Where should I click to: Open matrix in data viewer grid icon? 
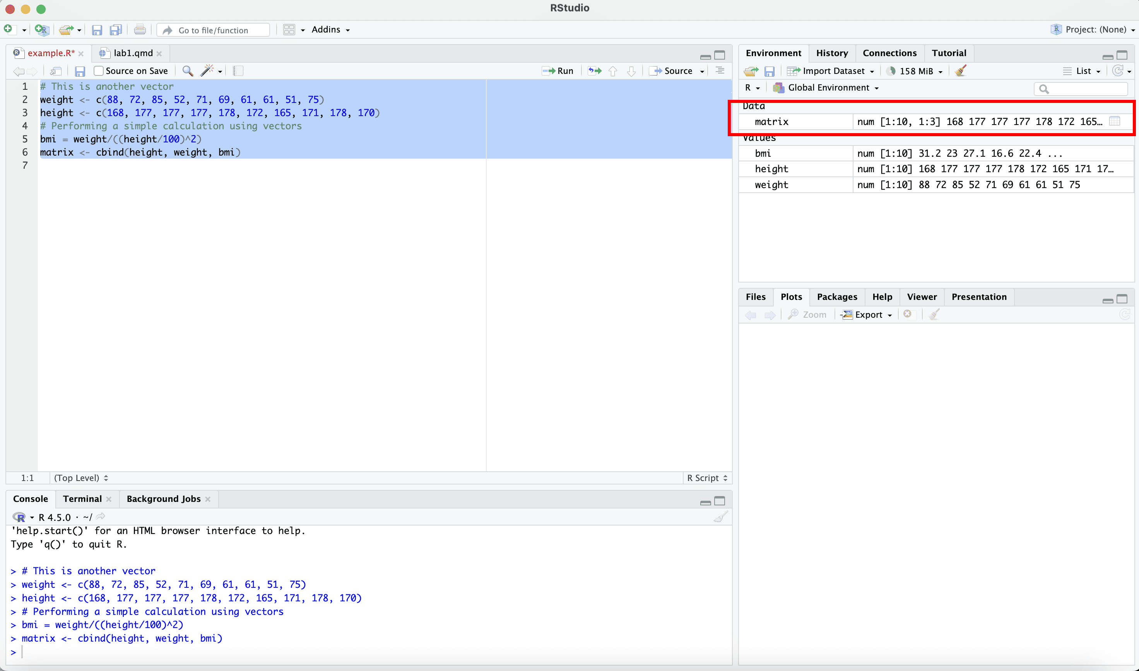[x=1115, y=121]
